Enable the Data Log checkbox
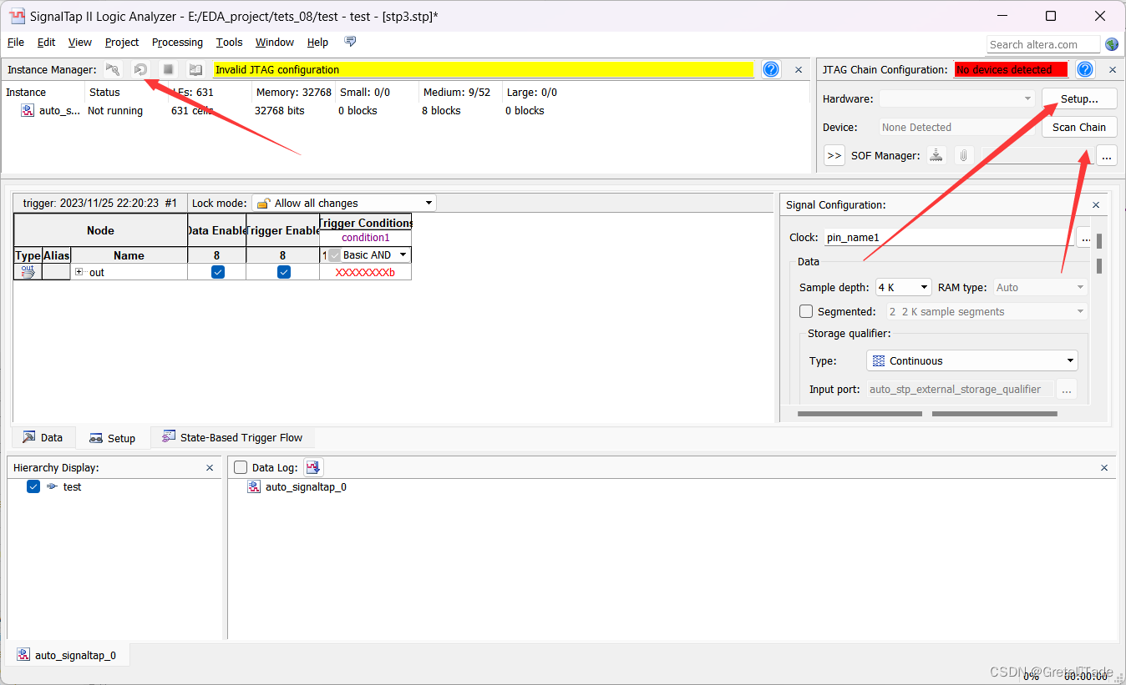The height and width of the screenshot is (685, 1126). (241, 468)
